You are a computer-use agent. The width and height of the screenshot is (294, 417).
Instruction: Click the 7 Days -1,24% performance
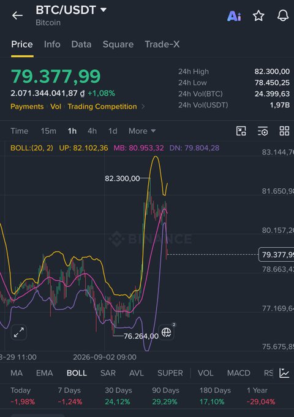pos(70,396)
